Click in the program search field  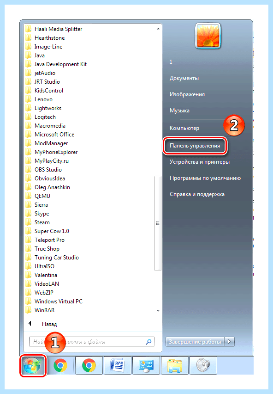tap(91, 342)
